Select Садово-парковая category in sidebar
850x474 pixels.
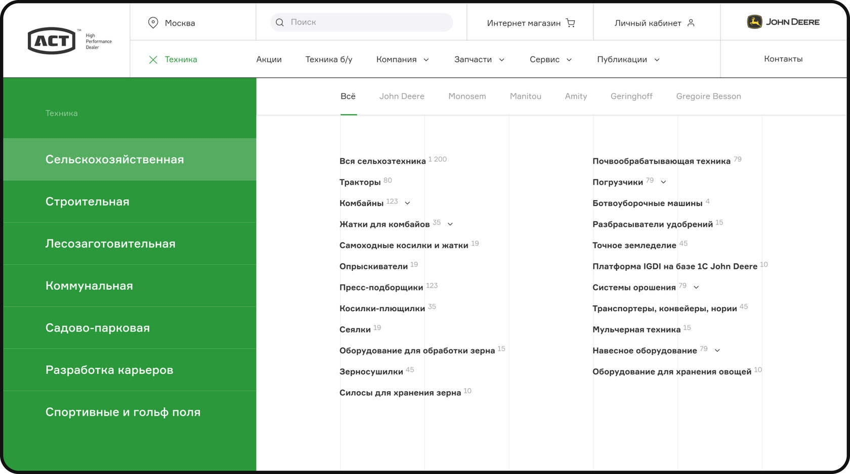pos(97,327)
